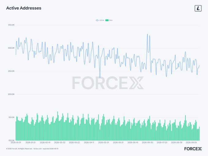Click the ForceX logo at bottom right
208x156 pixels.
tap(193, 149)
